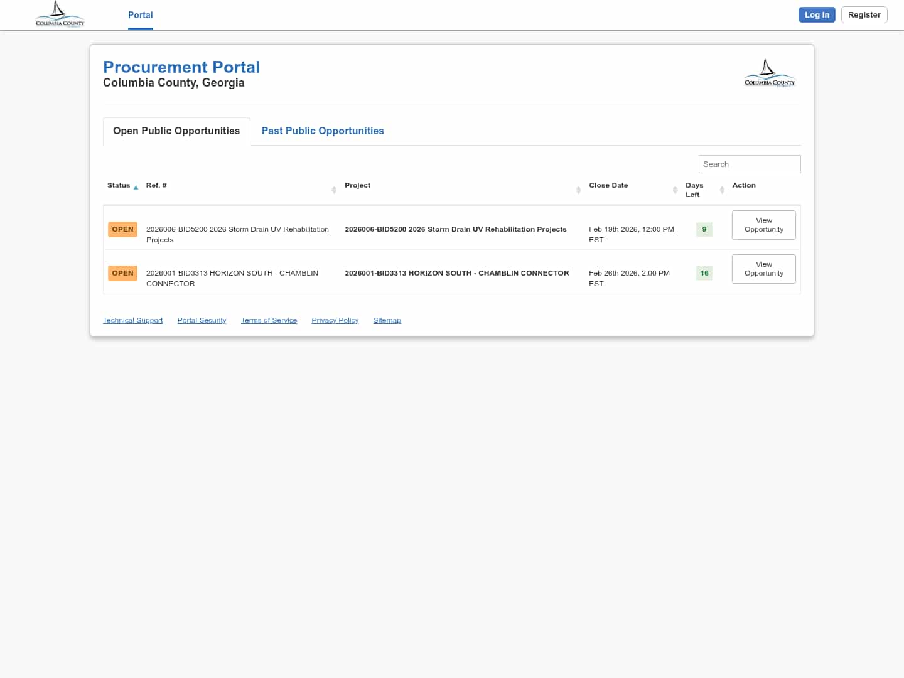Click OPEN status badge for Horizon South bid

click(x=122, y=273)
